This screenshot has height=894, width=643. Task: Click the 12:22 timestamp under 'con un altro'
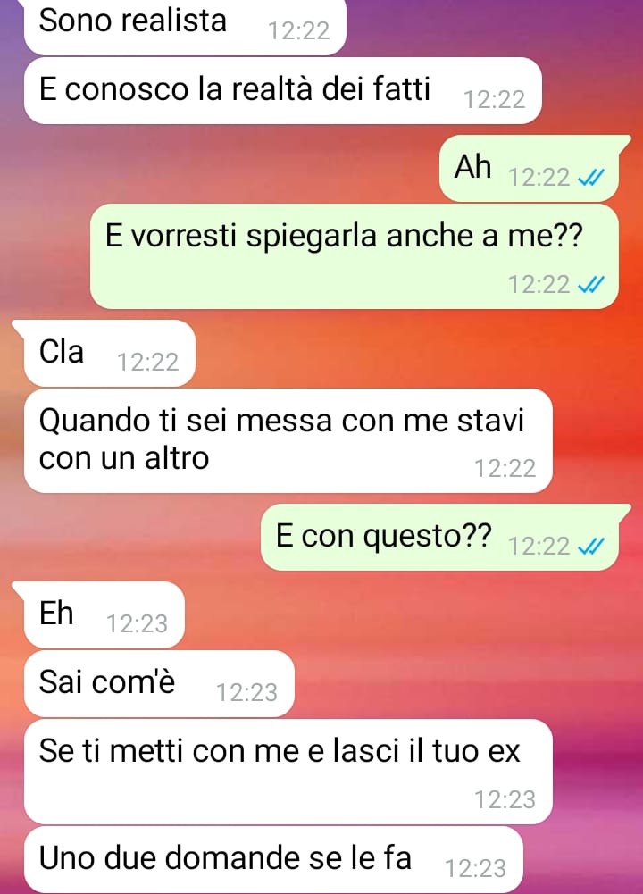click(x=505, y=469)
